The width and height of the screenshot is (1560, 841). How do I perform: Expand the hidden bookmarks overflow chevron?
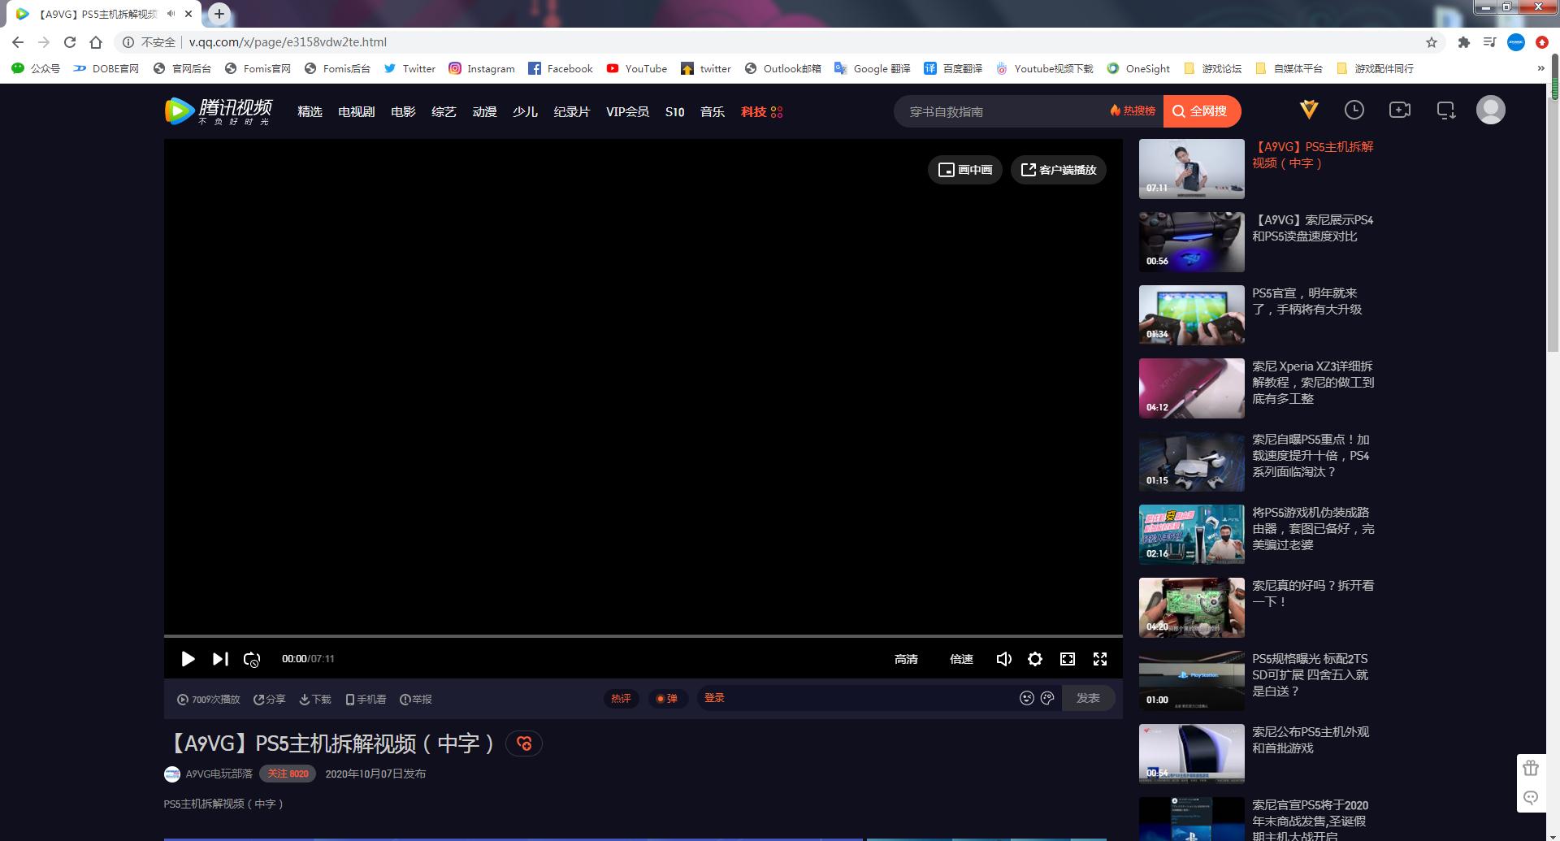click(1540, 69)
